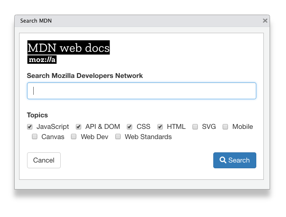Viewport: 286px width, 217px height.
Task: Select the Web Standards checkbox
Action: coord(118,136)
